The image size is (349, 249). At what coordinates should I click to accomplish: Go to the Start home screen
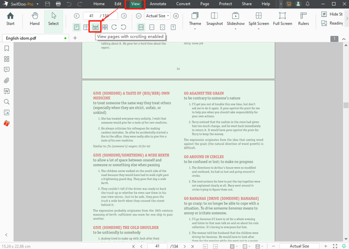click(x=10, y=19)
